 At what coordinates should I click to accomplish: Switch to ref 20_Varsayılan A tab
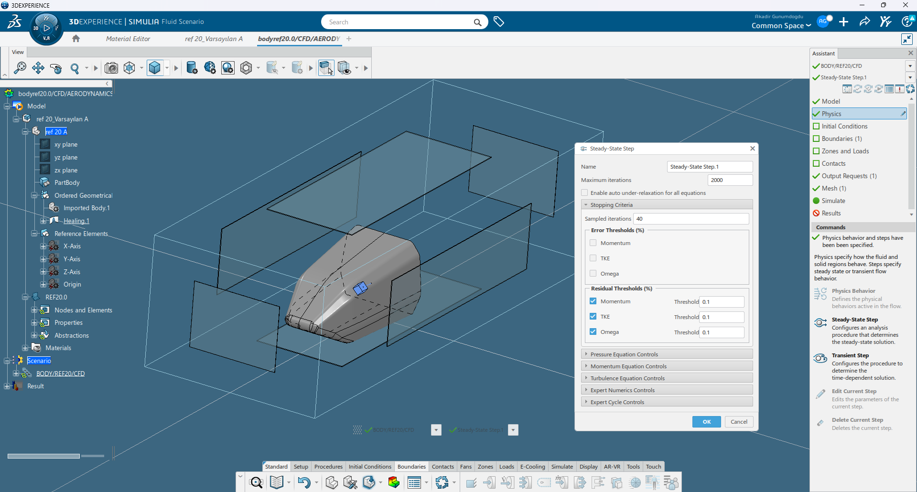click(214, 39)
